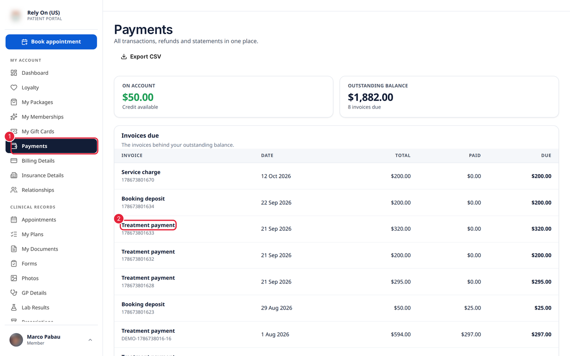Open My Gift Cards page
Image resolution: width=570 pixels, height=356 pixels.
point(51,131)
